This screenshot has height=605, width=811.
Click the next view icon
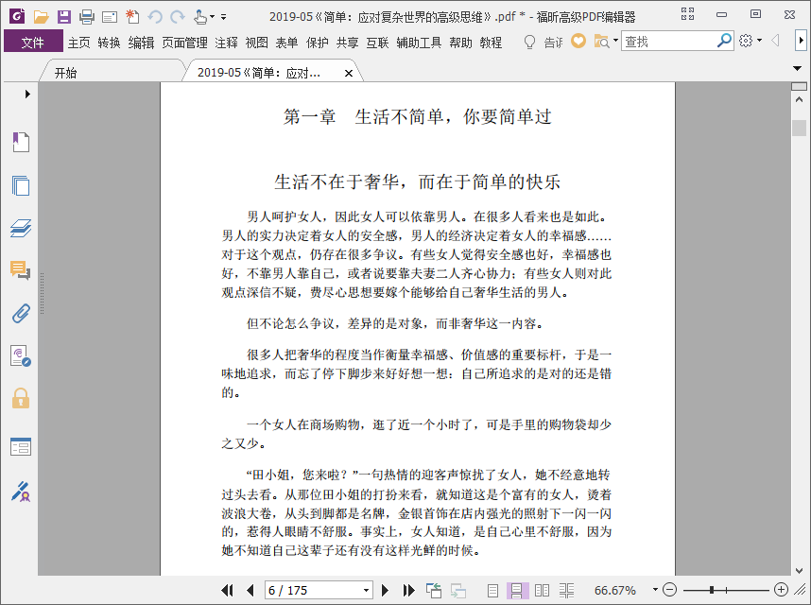(458, 590)
